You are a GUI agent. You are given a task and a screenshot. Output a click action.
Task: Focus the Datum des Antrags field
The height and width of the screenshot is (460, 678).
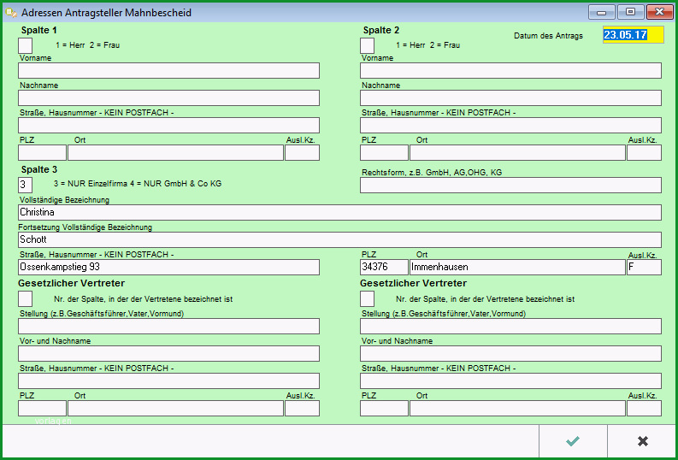click(x=633, y=35)
